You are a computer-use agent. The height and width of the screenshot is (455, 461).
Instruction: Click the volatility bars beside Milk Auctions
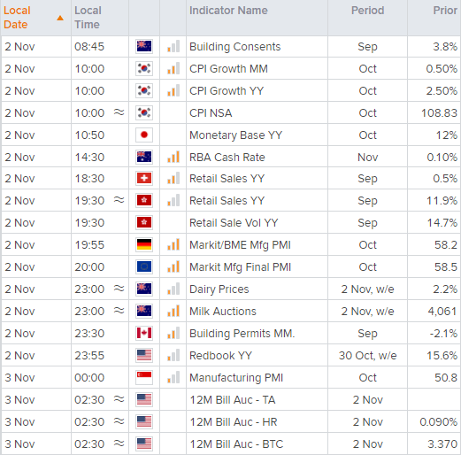[173, 311]
